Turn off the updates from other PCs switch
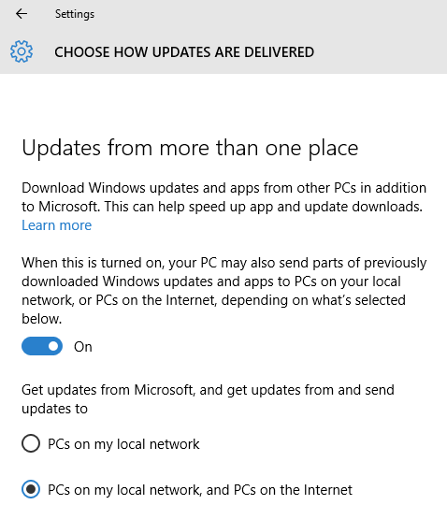The image size is (447, 505). 42,346
